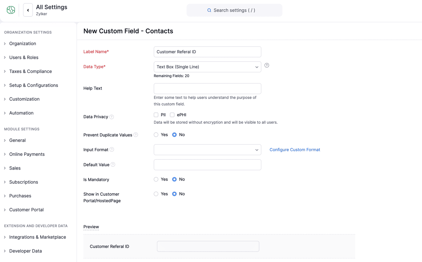Select Yes for Prevent Duplicate Values
Viewport: 422px width, 262px height.
pos(156,135)
